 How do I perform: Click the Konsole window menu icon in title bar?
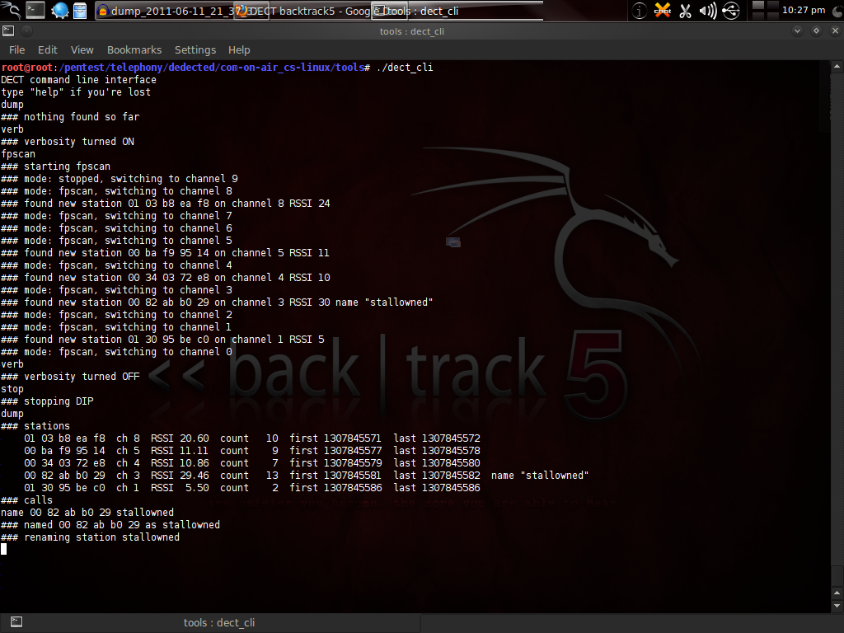tap(8, 31)
